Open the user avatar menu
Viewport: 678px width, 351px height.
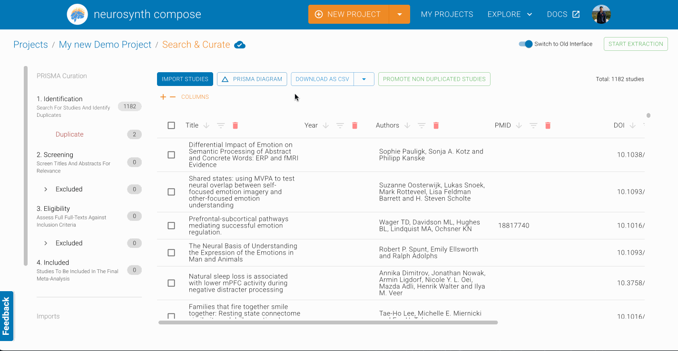coord(601,14)
